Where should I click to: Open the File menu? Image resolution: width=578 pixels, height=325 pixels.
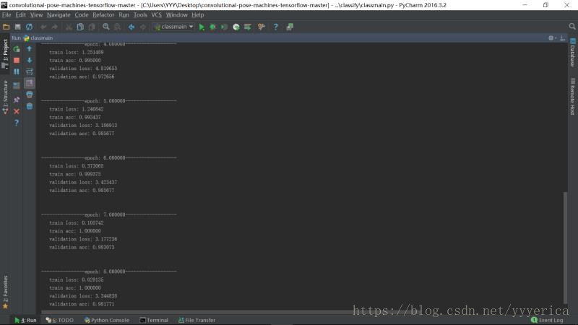pyautogui.click(x=7, y=15)
